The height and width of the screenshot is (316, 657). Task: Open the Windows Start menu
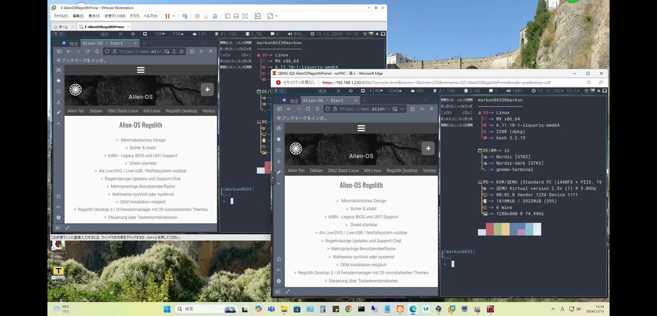pyautogui.click(x=166, y=309)
